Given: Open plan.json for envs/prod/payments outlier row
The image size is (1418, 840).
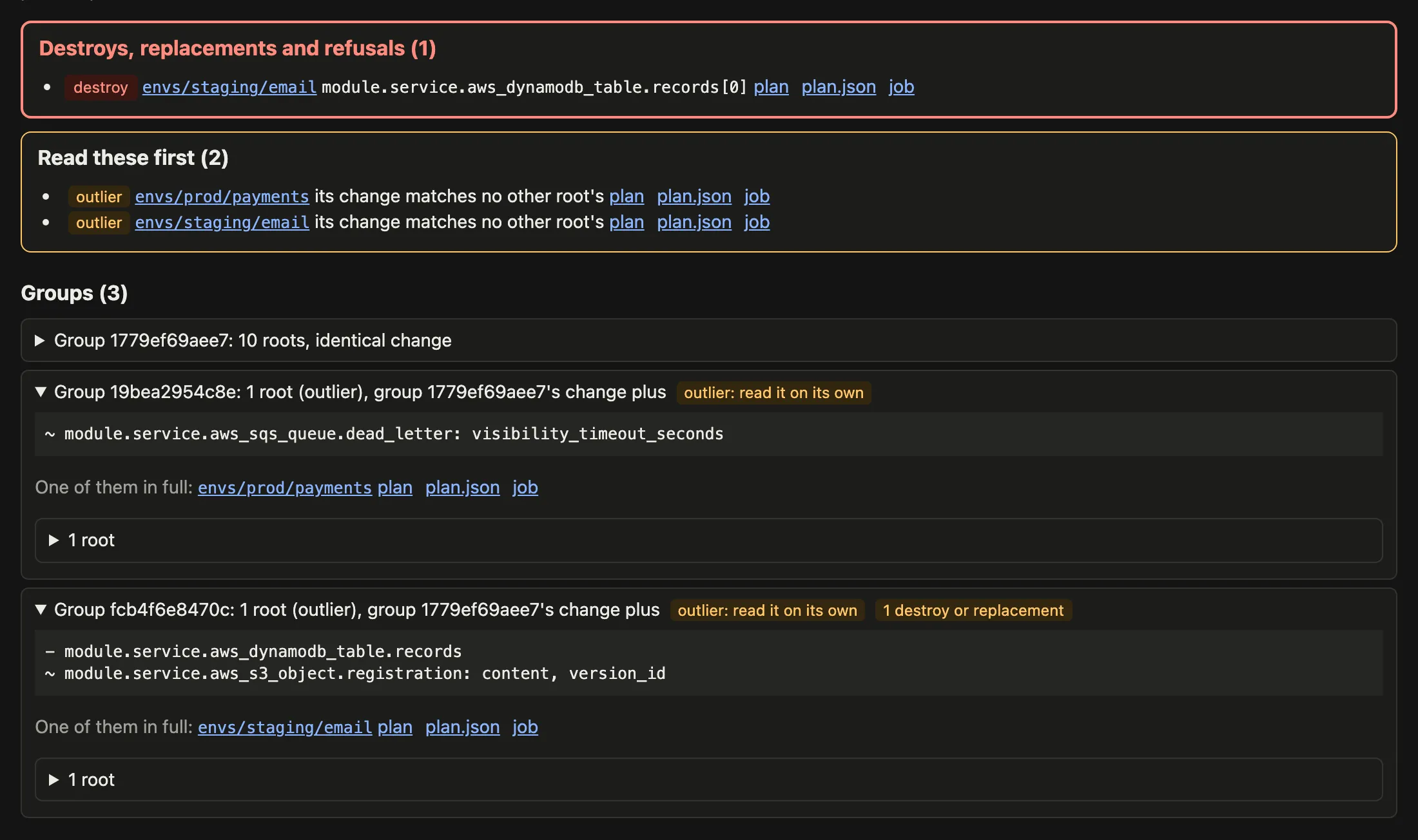Looking at the screenshot, I should [x=694, y=196].
